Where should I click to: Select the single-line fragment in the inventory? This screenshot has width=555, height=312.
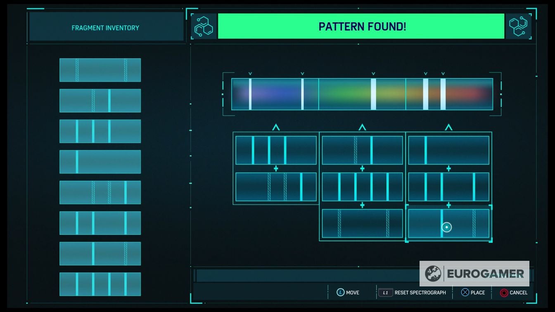point(100,162)
